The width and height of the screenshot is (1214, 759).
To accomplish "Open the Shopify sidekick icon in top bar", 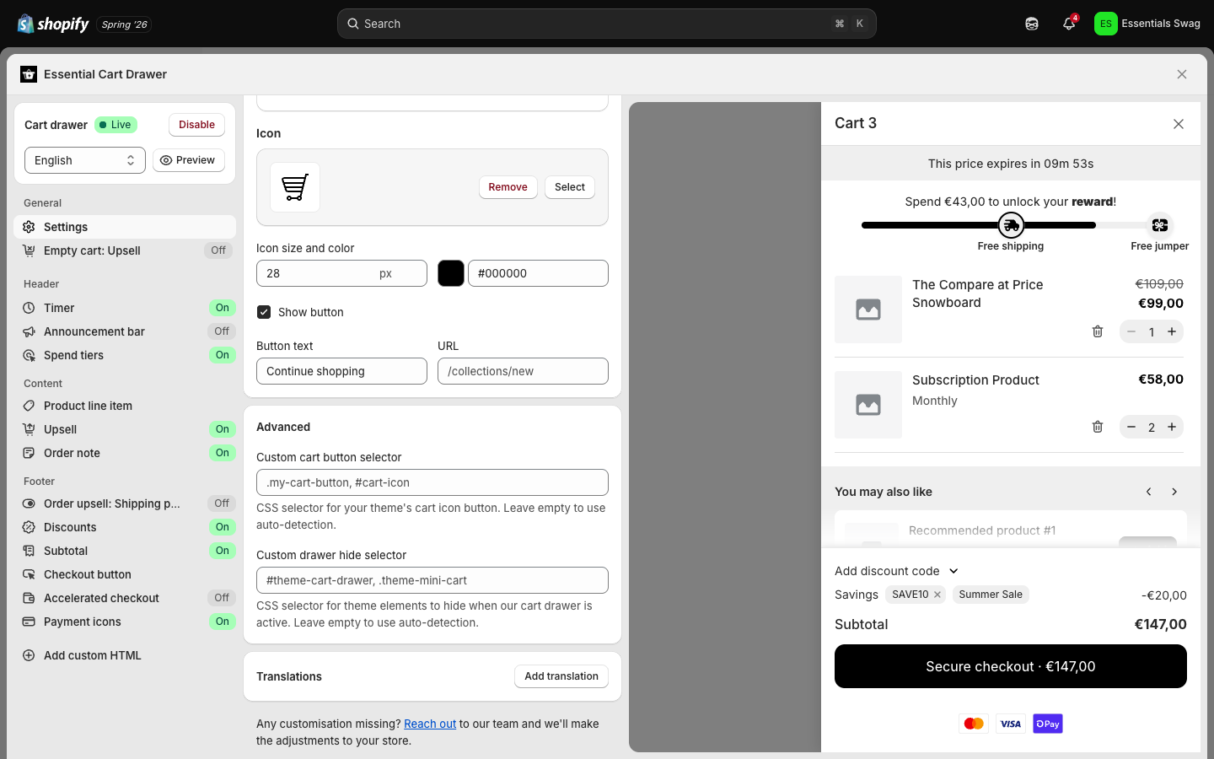I will [x=1032, y=24].
